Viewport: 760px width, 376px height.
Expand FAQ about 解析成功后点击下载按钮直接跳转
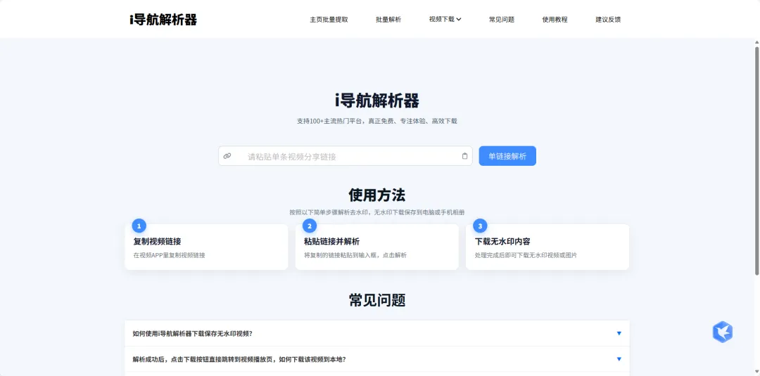point(377,359)
